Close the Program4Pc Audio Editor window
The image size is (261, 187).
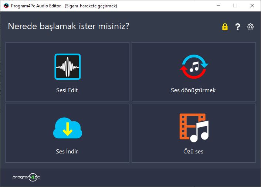point(252,6)
